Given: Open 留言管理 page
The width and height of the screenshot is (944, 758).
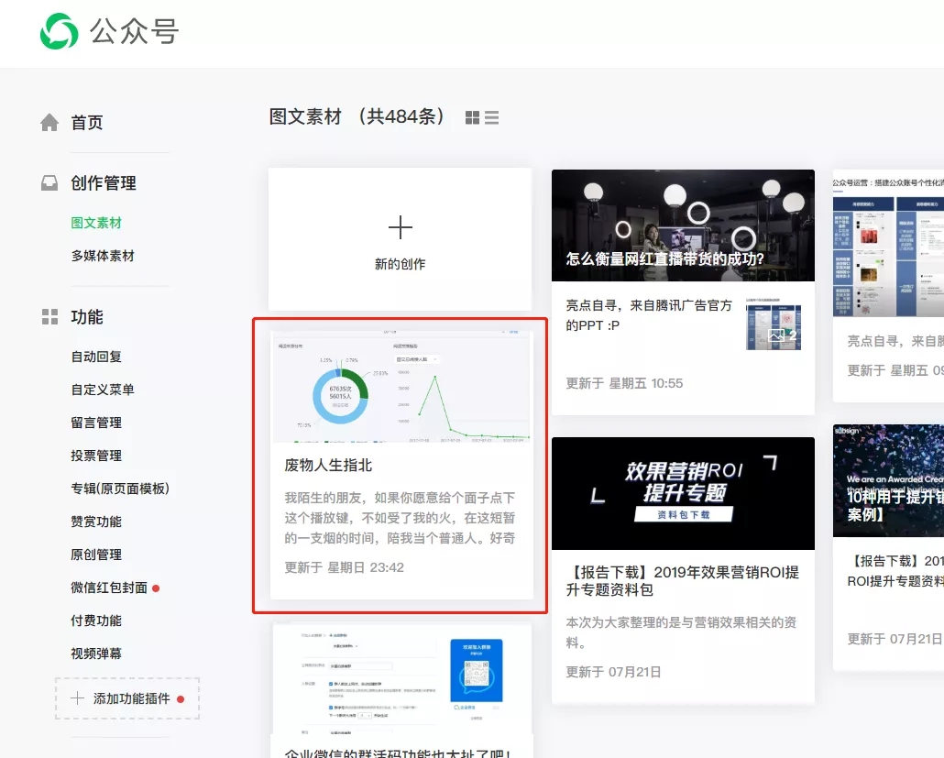Looking at the screenshot, I should click(x=96, y=423).
